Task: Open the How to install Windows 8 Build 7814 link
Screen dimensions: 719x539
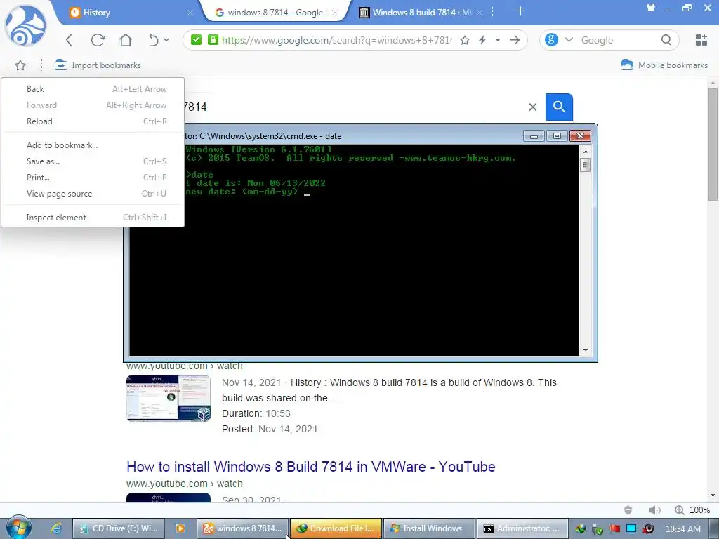Action: coord(310,467)
